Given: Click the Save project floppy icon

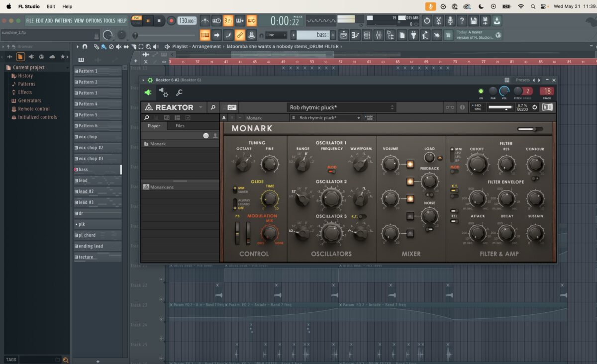Looking at the screenshot, I should pyautogui.click(x=474, y=21).
